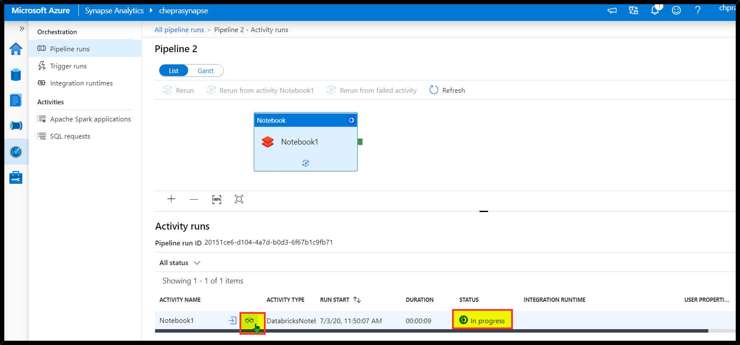Click the Synapse Analytics header link
Screen dimensions: 740x345
(114, 11)
